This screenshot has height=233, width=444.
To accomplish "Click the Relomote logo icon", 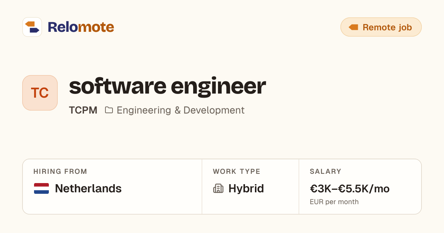I will (x=32, y=27).
